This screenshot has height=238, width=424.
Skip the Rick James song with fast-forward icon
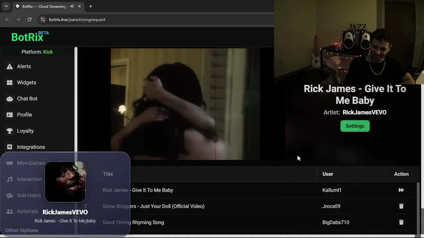401,190
